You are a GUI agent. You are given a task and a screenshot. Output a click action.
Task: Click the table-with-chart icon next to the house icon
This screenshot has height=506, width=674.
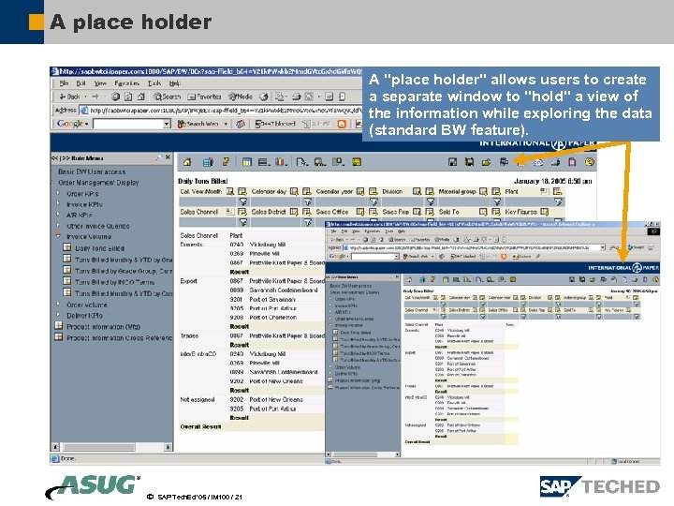[208, 162]
